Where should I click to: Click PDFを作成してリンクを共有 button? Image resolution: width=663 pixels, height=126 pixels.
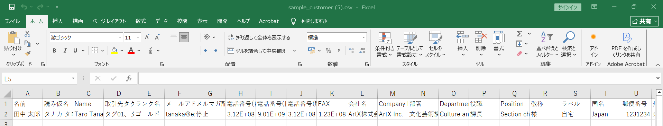(626, 44)
